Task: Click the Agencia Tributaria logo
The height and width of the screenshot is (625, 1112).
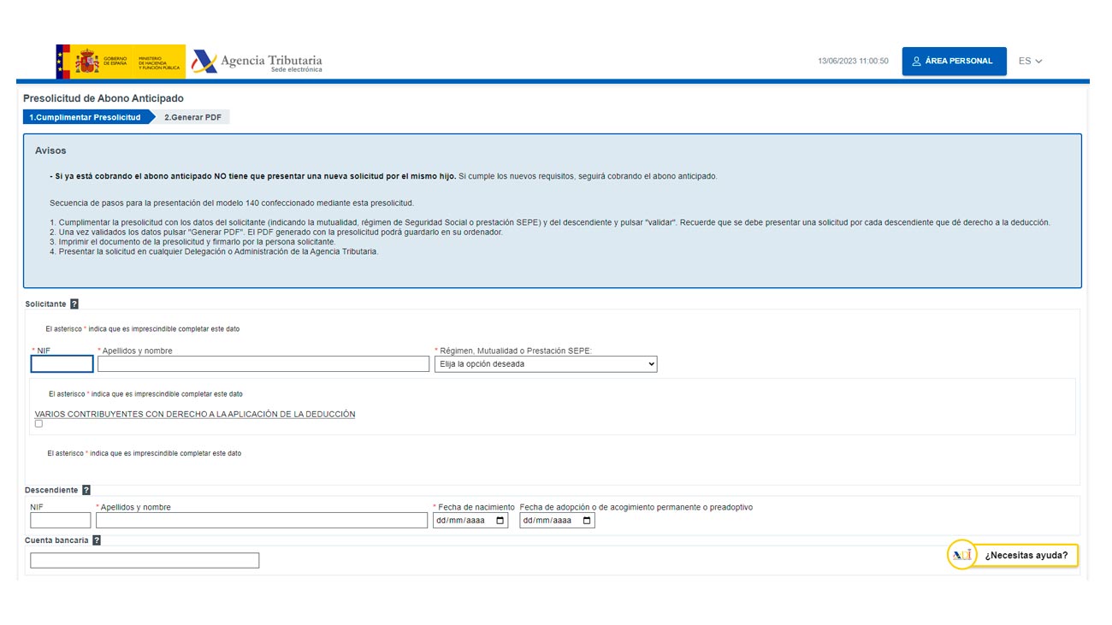Action: [x=257, y=62]
